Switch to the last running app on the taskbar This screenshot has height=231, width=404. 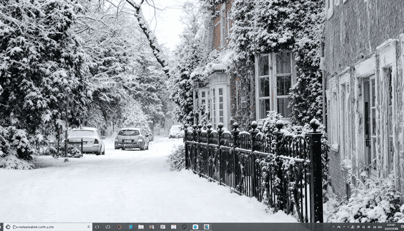[x=206, y=227]
